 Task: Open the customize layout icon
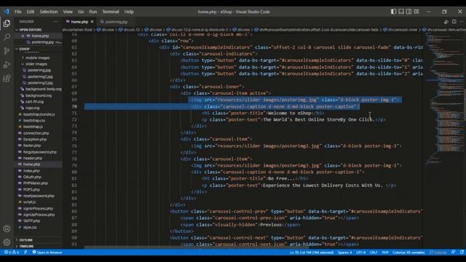click(416, 12)
